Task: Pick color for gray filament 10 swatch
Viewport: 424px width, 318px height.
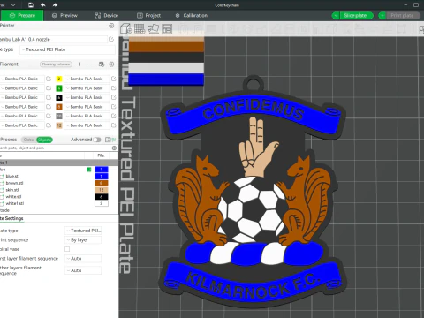Action: pos(59,116)
